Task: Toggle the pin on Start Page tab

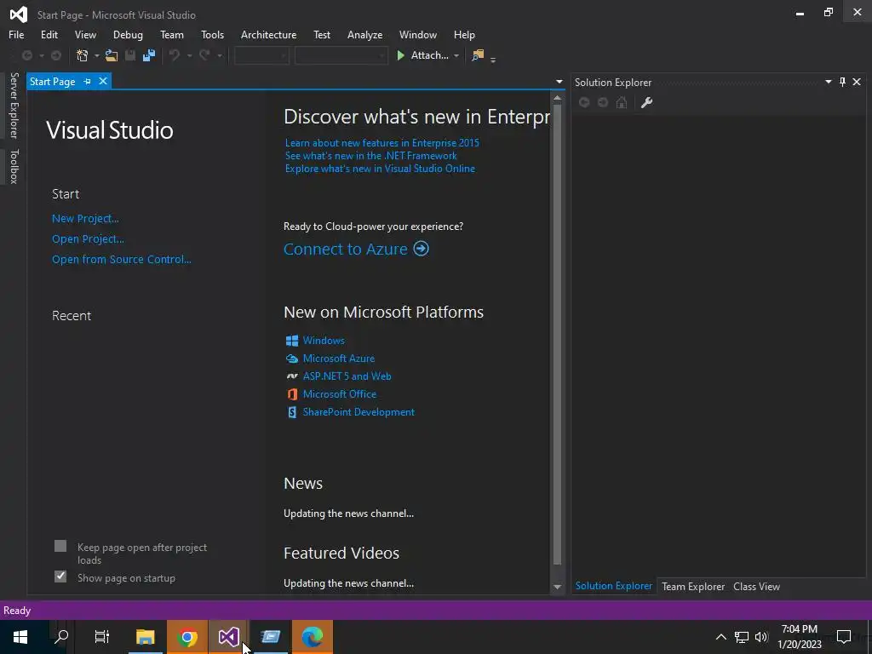Action: pos(88,81)
